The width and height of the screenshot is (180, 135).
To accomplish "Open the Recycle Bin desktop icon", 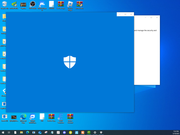I will pos(5,5).
